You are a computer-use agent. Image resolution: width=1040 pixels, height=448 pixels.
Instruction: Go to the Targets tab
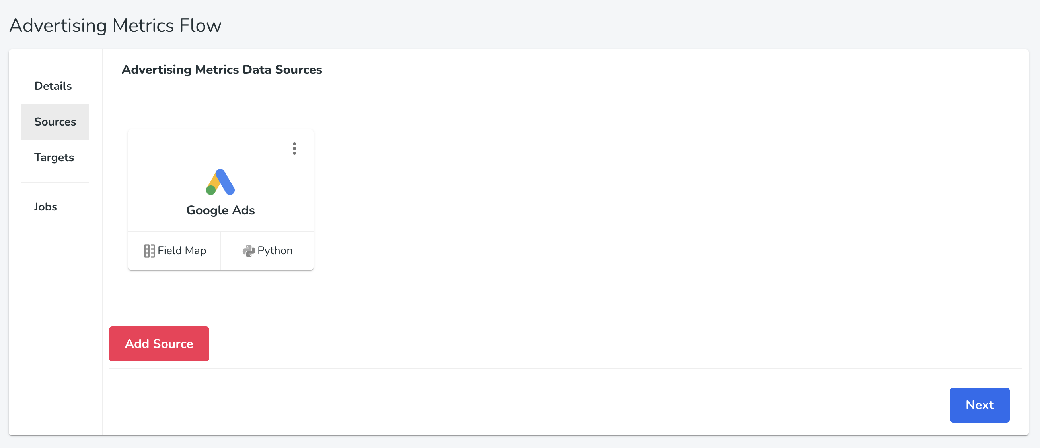pyautogui.click(x=54, y=158)
